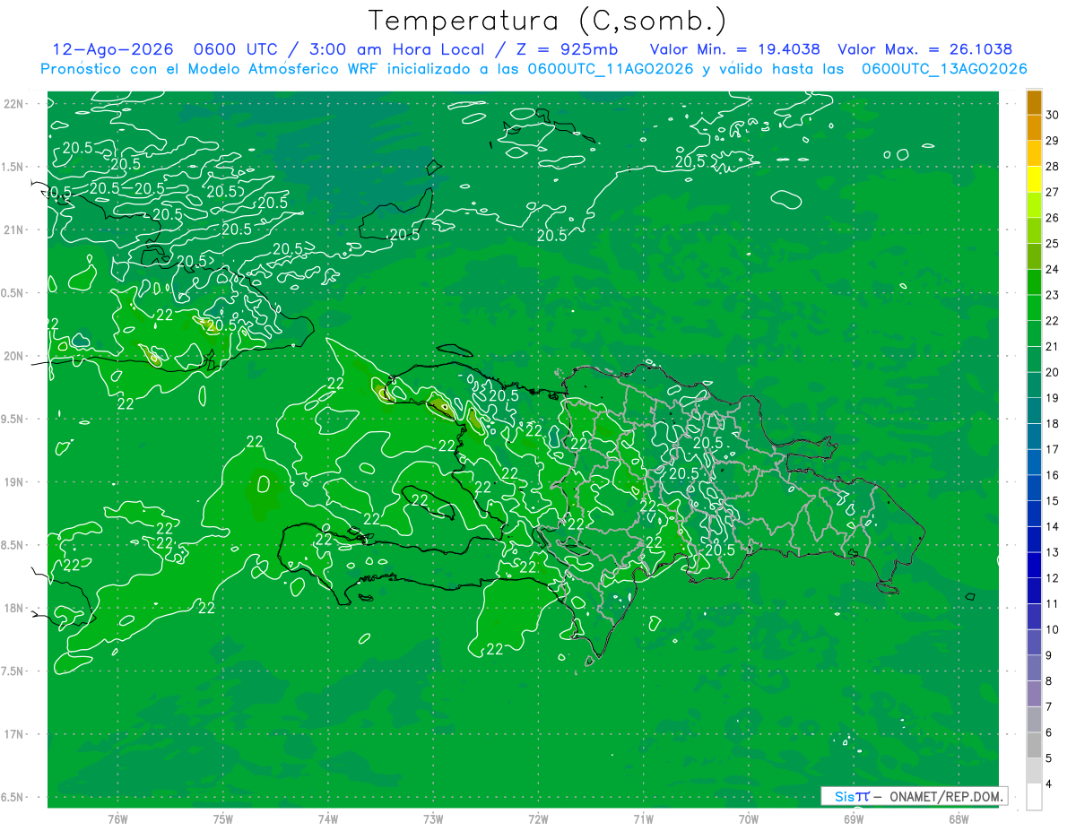Click the 71W longitude axis label

click(x=643, y=818)
